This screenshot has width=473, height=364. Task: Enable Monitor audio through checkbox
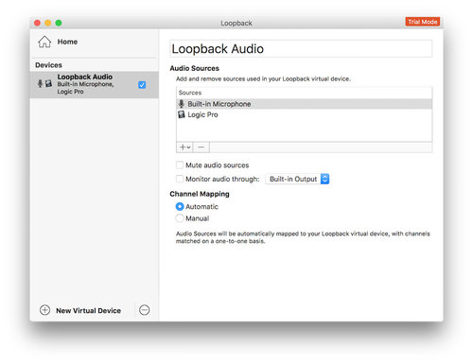click(180, 179)
